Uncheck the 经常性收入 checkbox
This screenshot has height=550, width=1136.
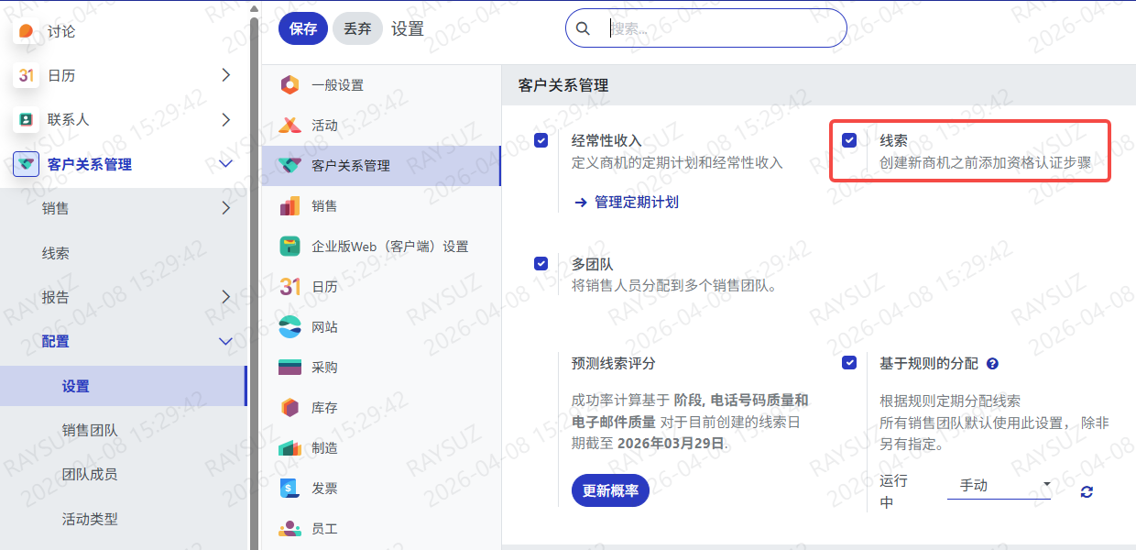click(541, 140)
